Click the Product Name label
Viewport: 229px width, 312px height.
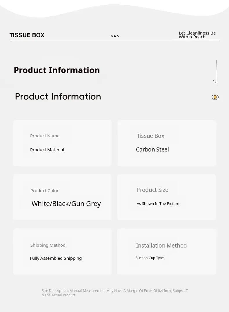coord(45,136)
